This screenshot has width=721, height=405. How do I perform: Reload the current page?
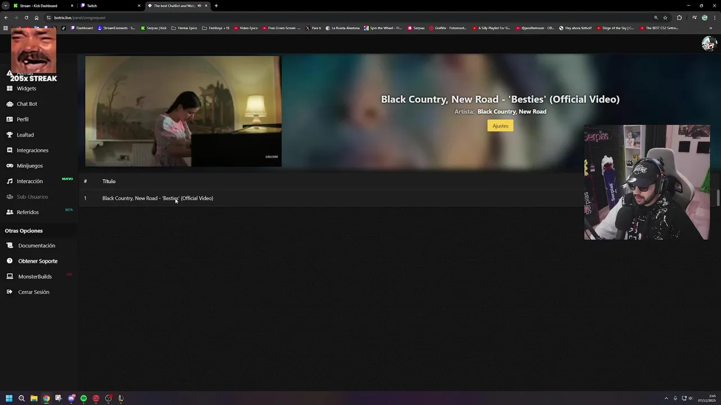pos(26,17)
